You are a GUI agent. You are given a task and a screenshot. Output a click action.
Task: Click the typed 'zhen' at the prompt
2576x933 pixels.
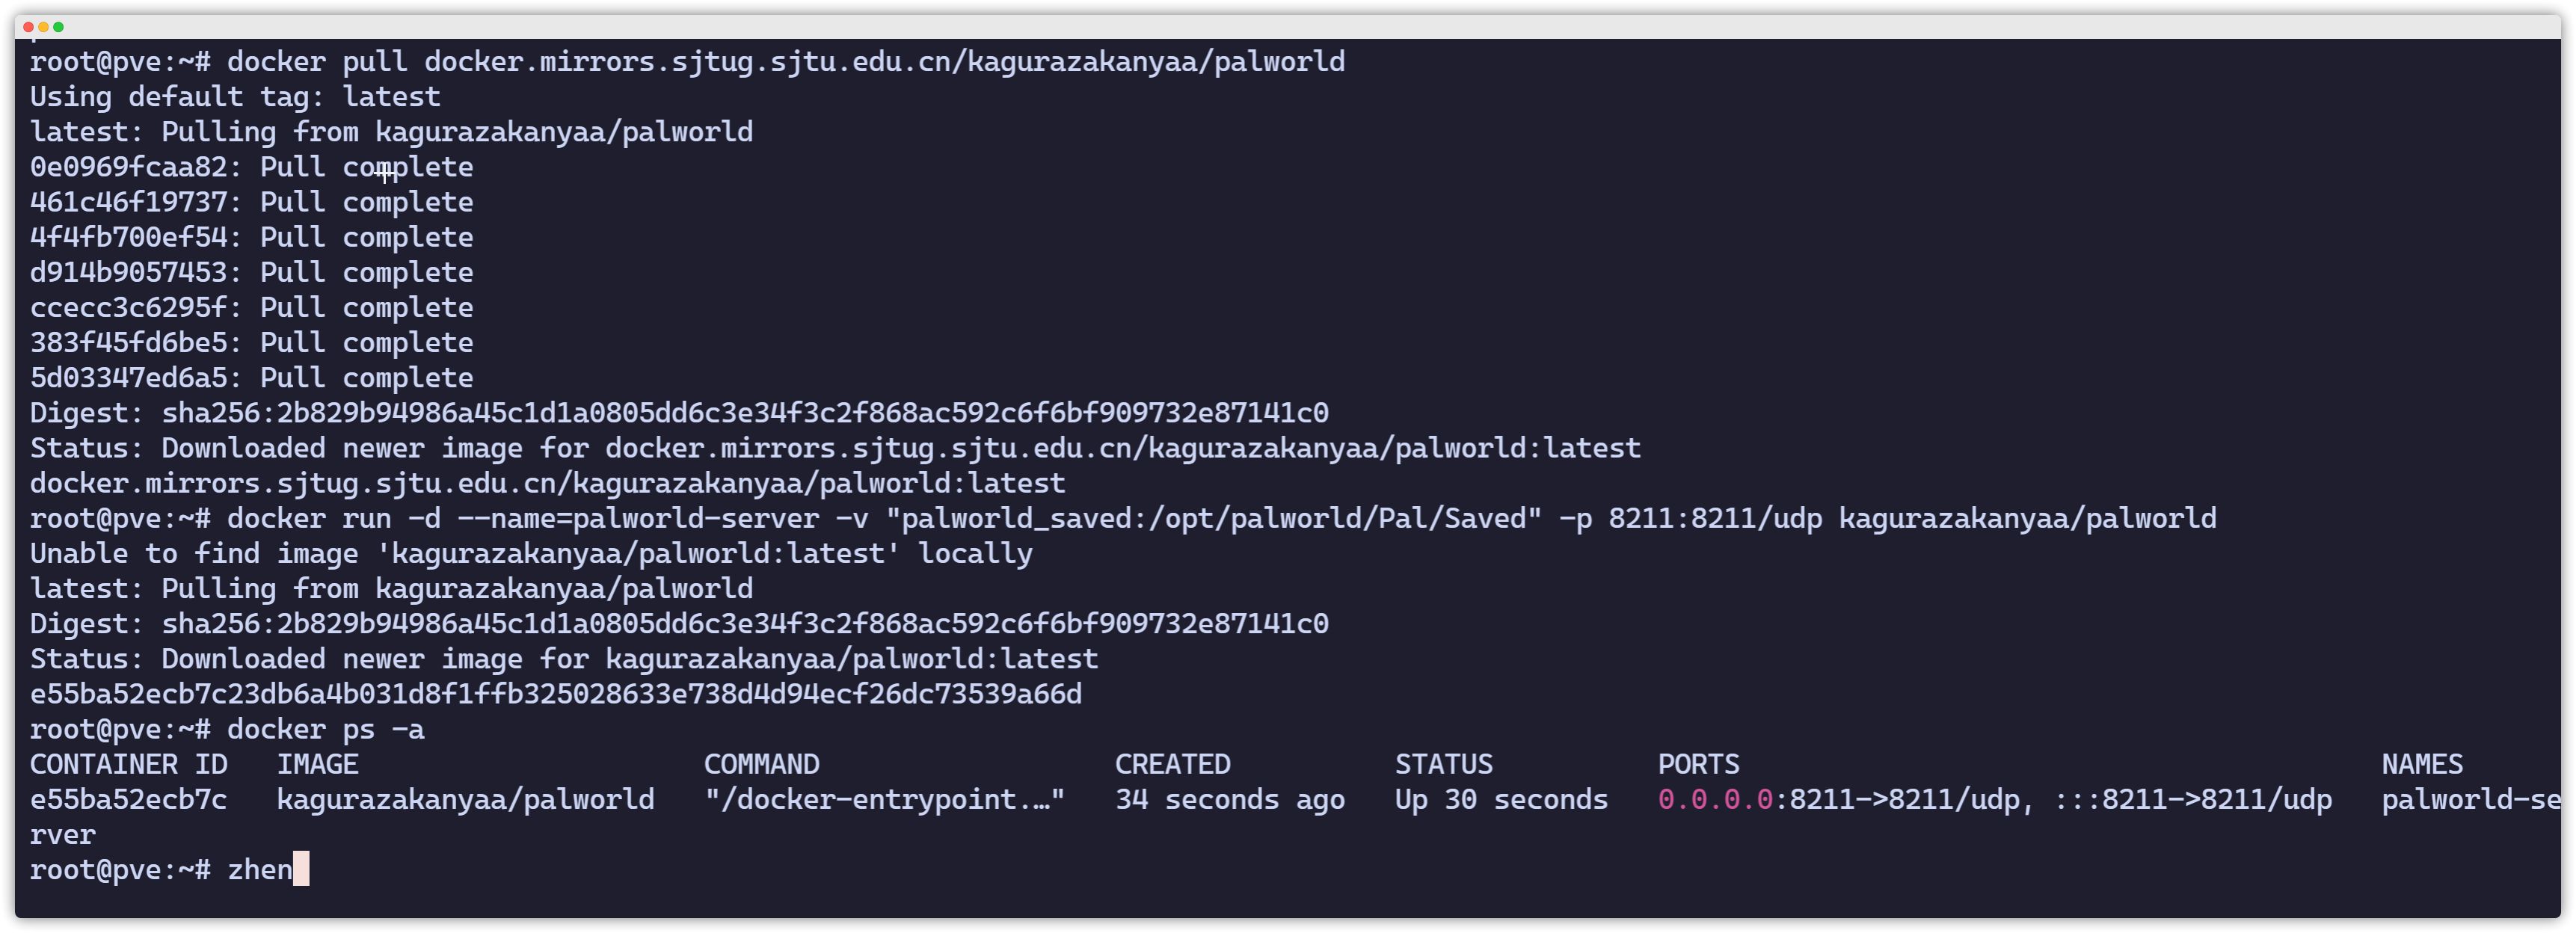point(260,869)
